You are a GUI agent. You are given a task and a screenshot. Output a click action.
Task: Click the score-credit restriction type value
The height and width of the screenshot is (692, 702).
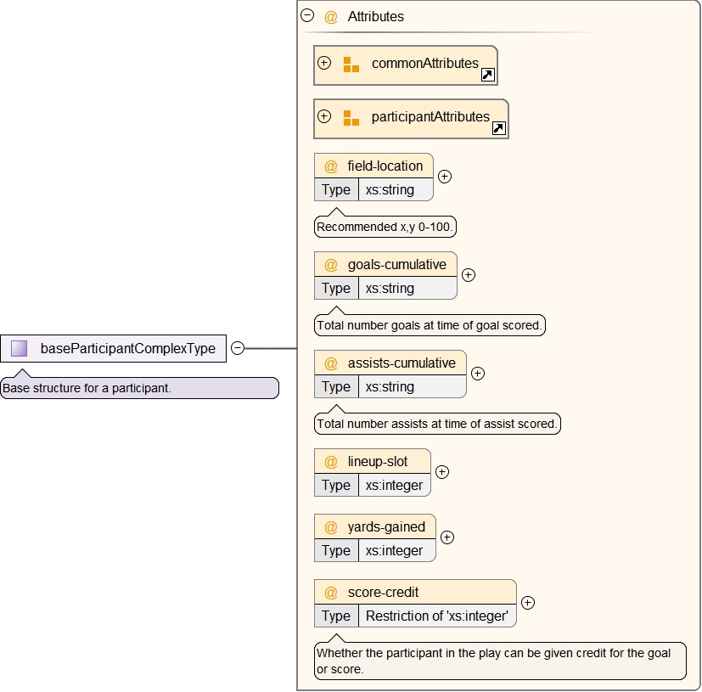[436, 616]
